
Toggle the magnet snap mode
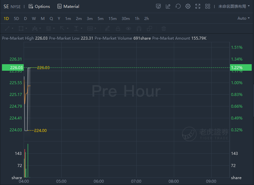(x=139, y=28)
